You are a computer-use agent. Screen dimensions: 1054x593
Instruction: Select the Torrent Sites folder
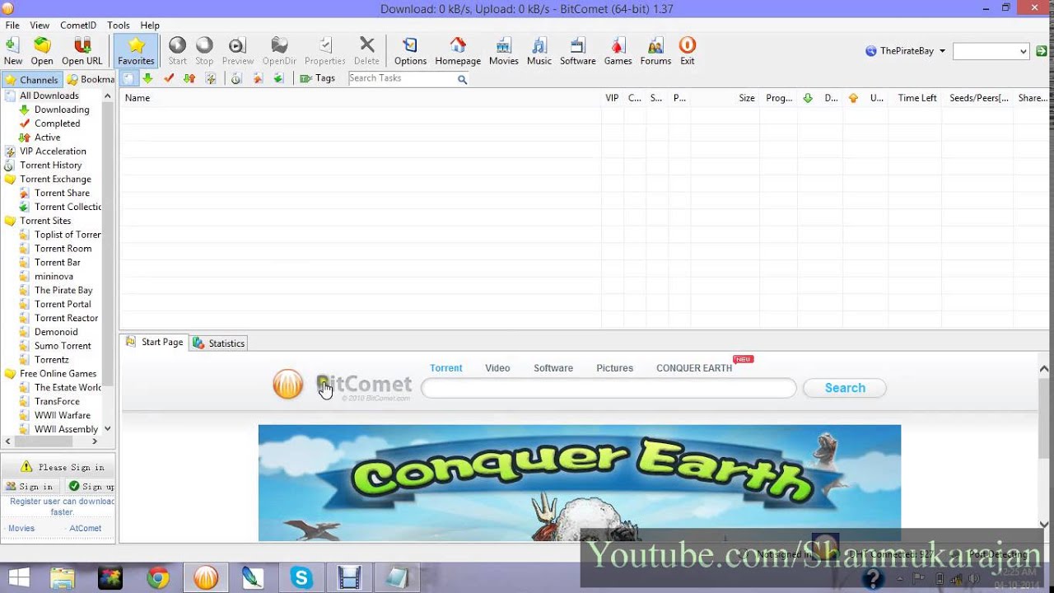coord(45,221)
